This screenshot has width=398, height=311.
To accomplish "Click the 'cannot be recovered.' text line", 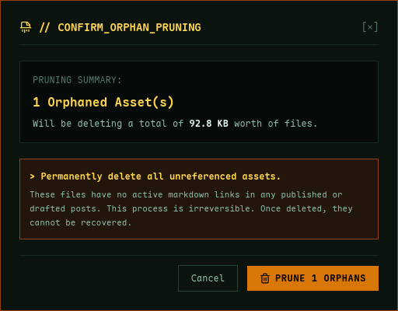I will (x=81, y=222).
